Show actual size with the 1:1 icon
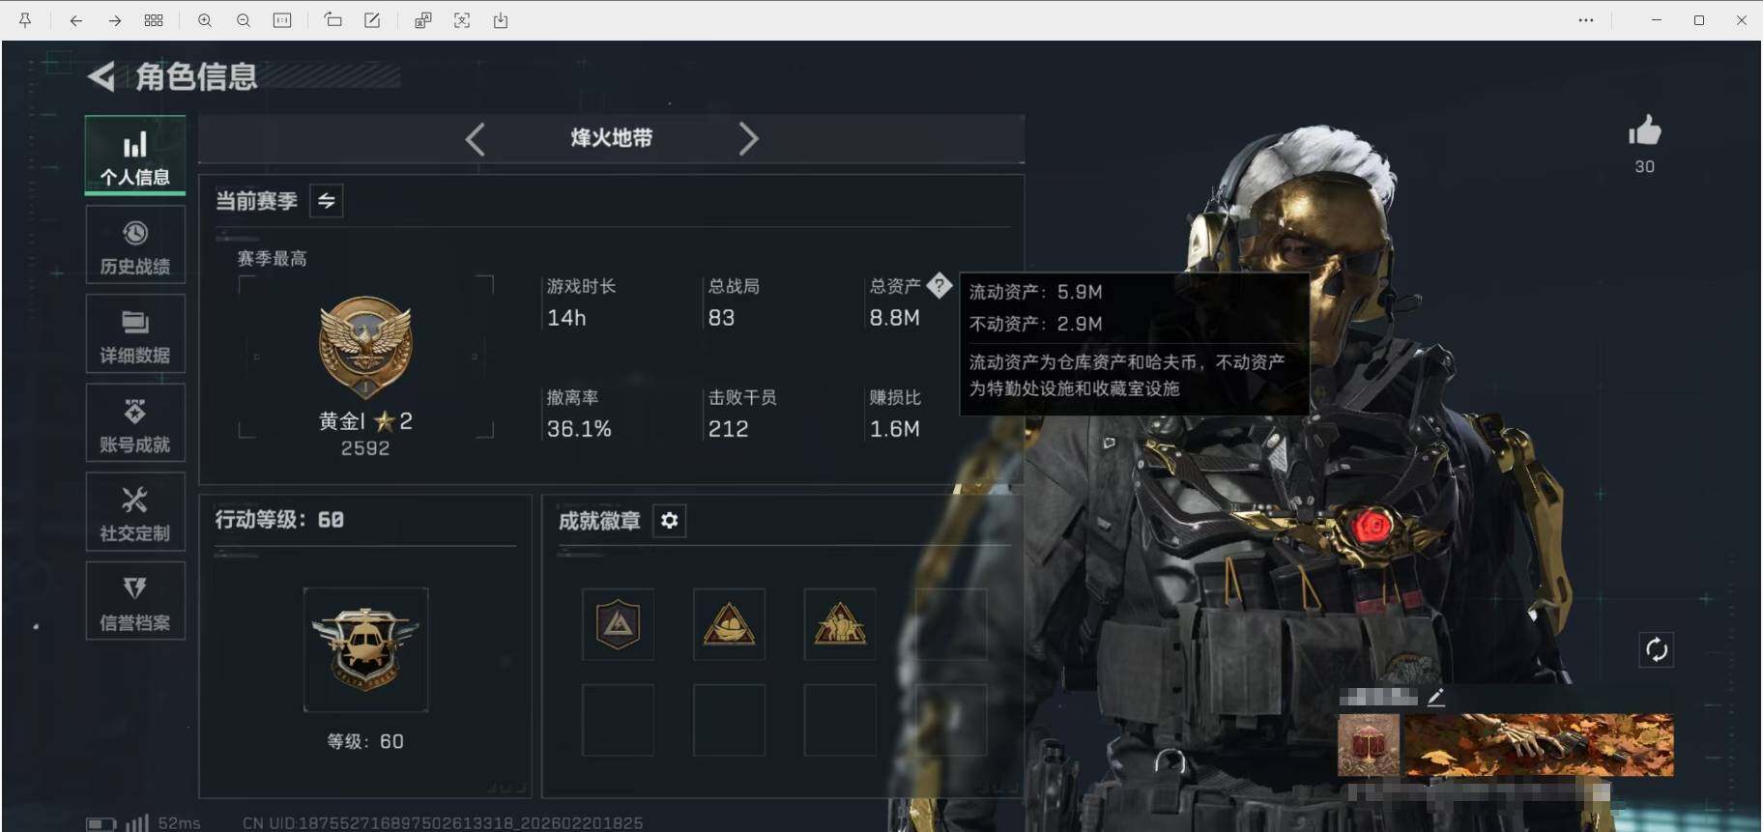 tap(282, 20)
